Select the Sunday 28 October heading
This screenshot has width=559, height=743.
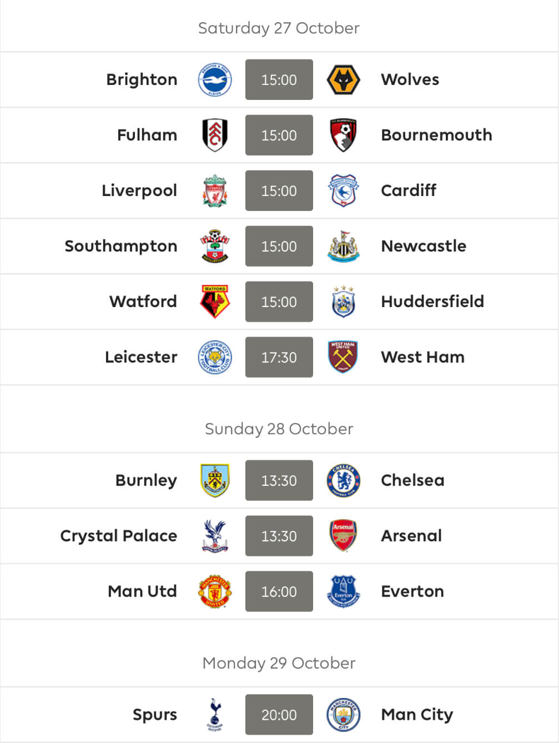(279, 429)
